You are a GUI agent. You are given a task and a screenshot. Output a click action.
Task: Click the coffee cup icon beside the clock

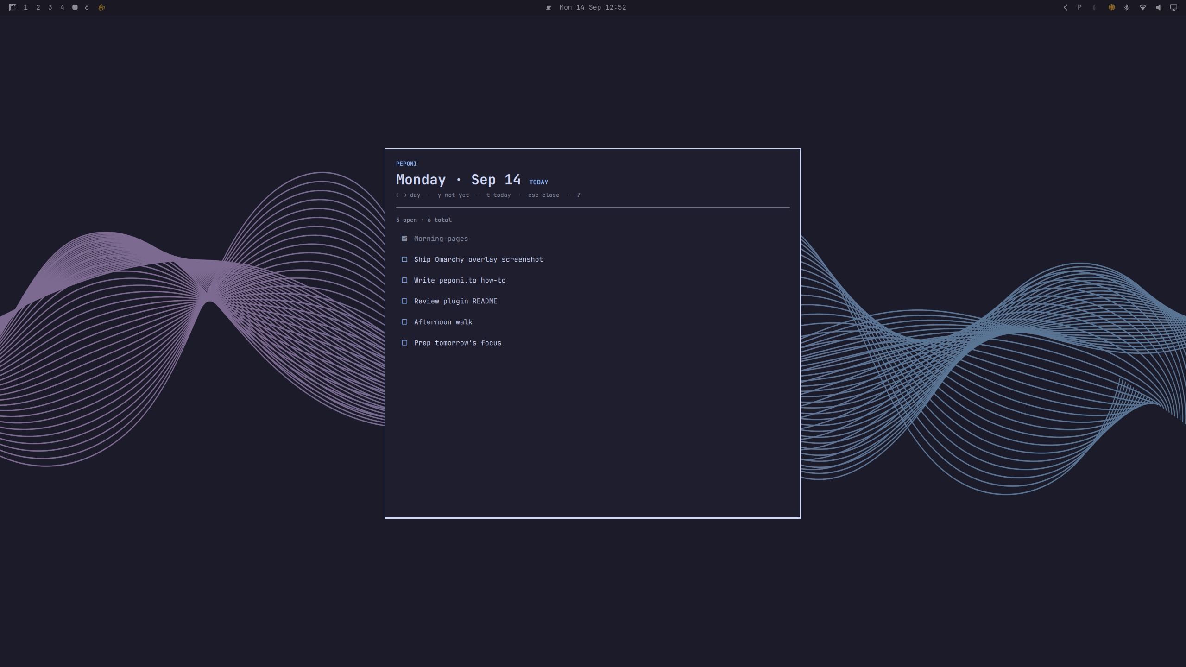549,7
